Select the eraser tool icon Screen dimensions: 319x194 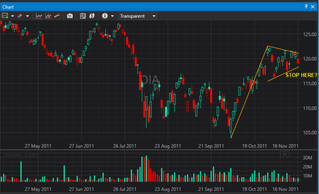tap(20, 16)
